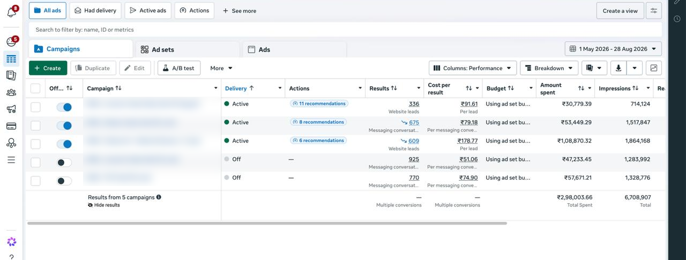Turn on the Off campaign with 925 results
The image size is (686, 260).
(x=64, y=162)
